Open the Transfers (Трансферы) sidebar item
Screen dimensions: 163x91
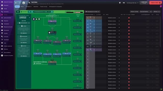click(6, 40)
